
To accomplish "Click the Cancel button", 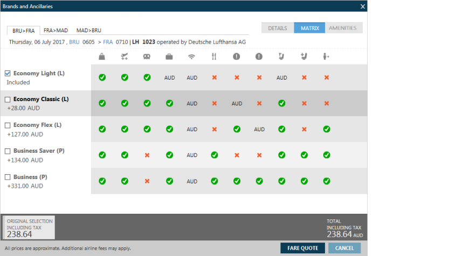I will pos(344,248).
